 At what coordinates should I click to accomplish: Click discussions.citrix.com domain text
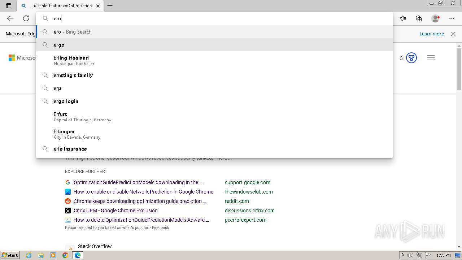click(x=250, y=211)
